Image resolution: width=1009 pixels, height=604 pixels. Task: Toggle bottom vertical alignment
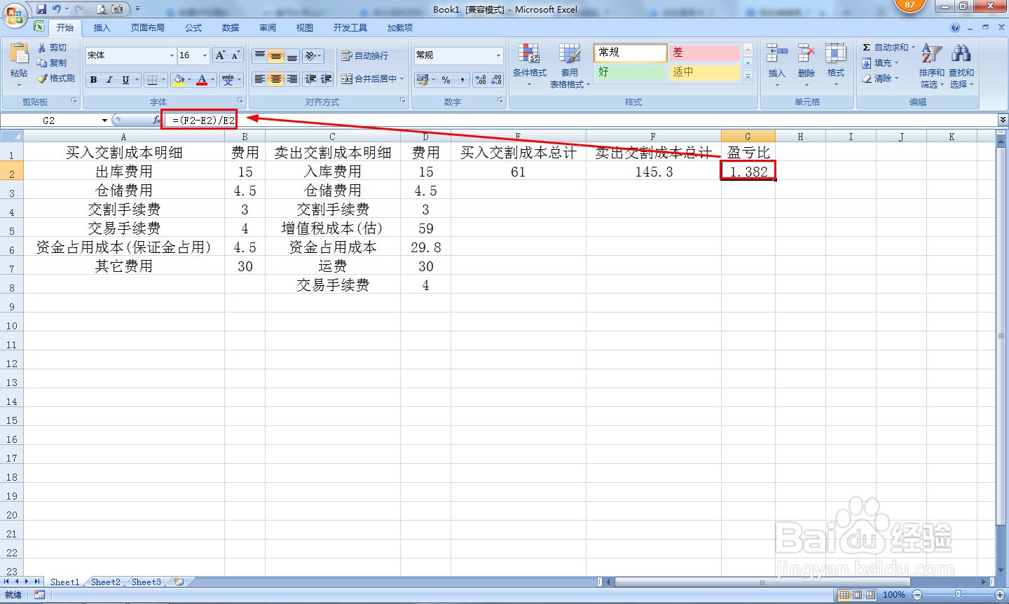tap(292, 55)
